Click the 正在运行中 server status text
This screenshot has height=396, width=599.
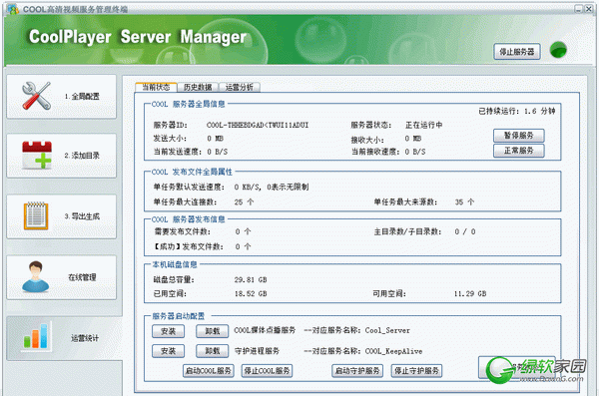(424, 125)
